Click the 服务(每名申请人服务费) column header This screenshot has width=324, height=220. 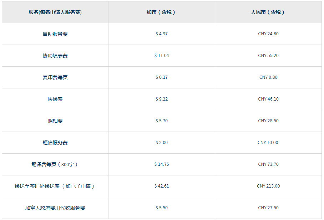tap(54, 12)
